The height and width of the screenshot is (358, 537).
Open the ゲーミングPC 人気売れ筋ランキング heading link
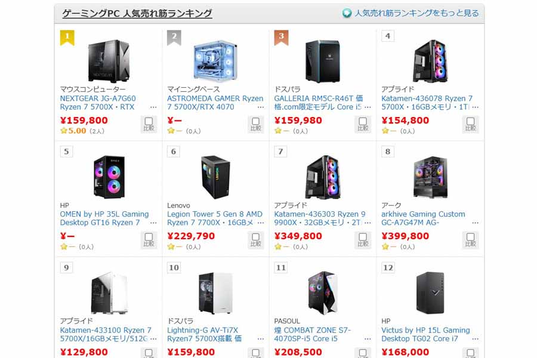137,13
